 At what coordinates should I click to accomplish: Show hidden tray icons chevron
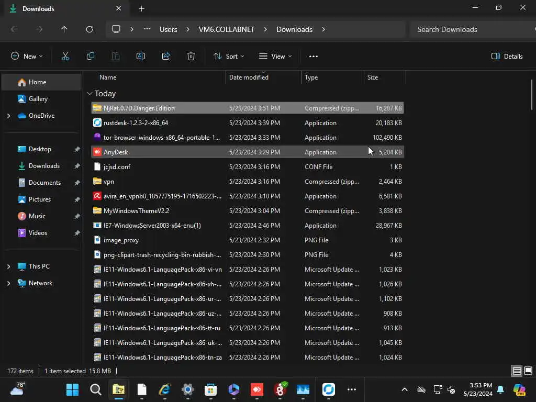click(405, 389)
